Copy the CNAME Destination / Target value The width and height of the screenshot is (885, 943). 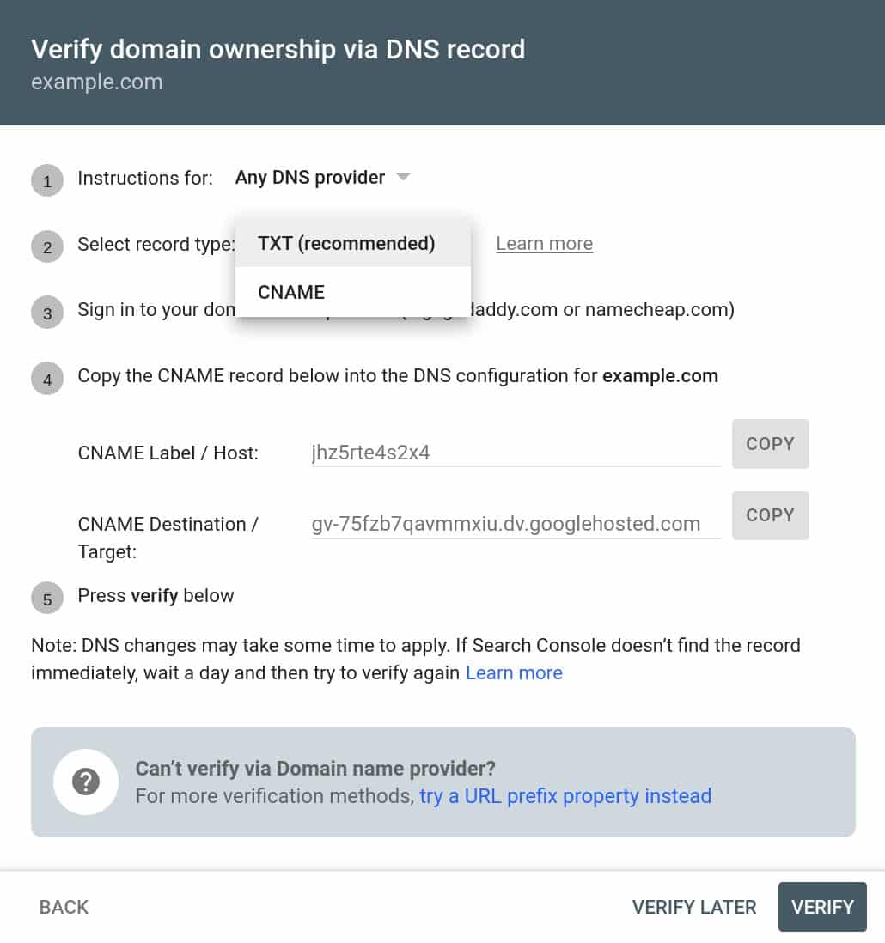770,515
